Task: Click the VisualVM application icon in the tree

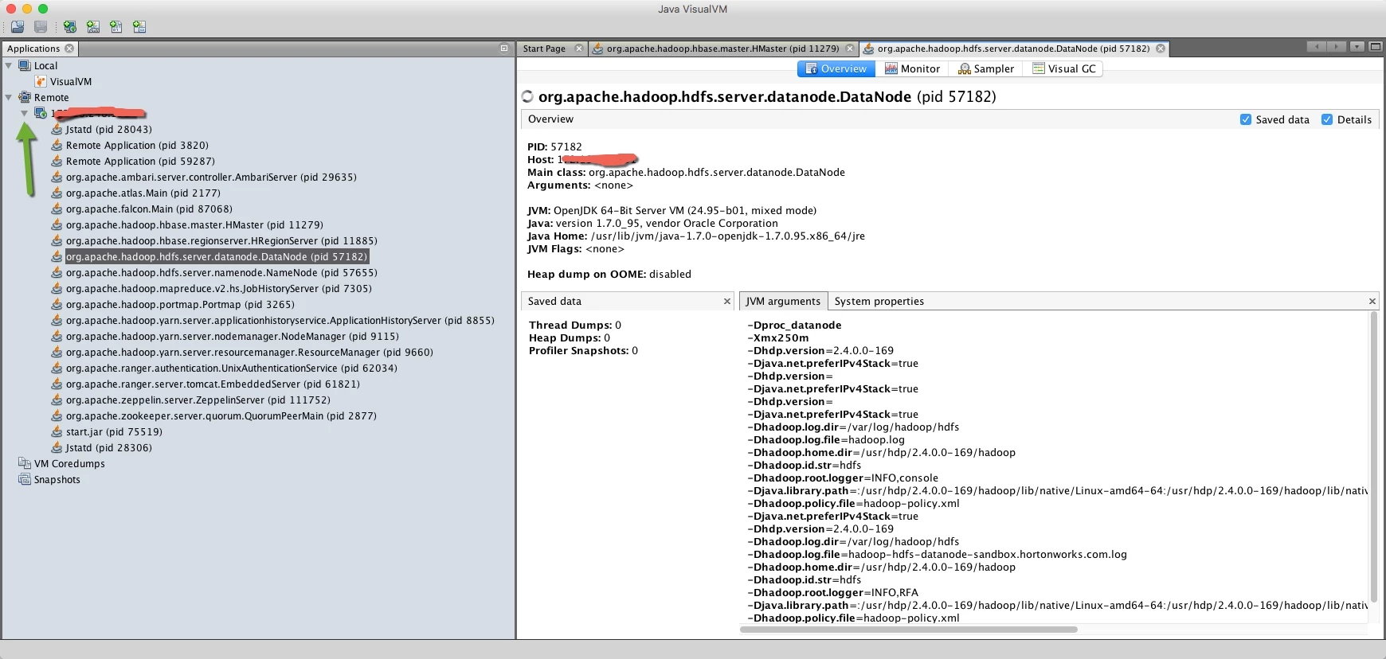Action: 41,82
